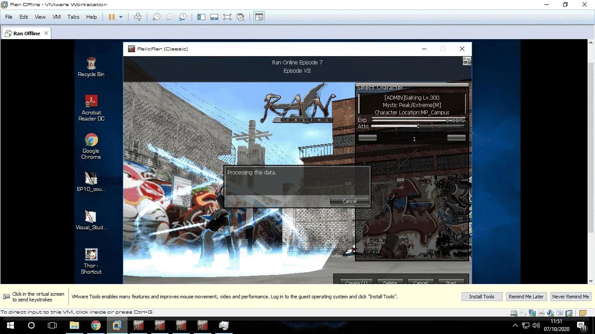Open the VM menu

tap(57, 17)
